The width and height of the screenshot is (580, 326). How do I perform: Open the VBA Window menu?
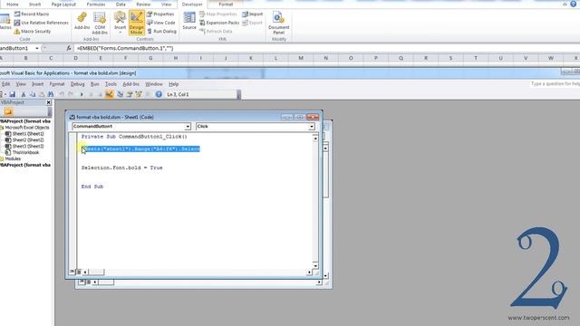click(154, 84)
